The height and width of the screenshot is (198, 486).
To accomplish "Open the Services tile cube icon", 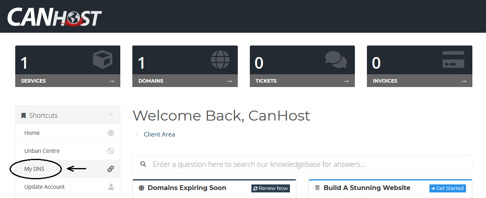I will point(103,60).
